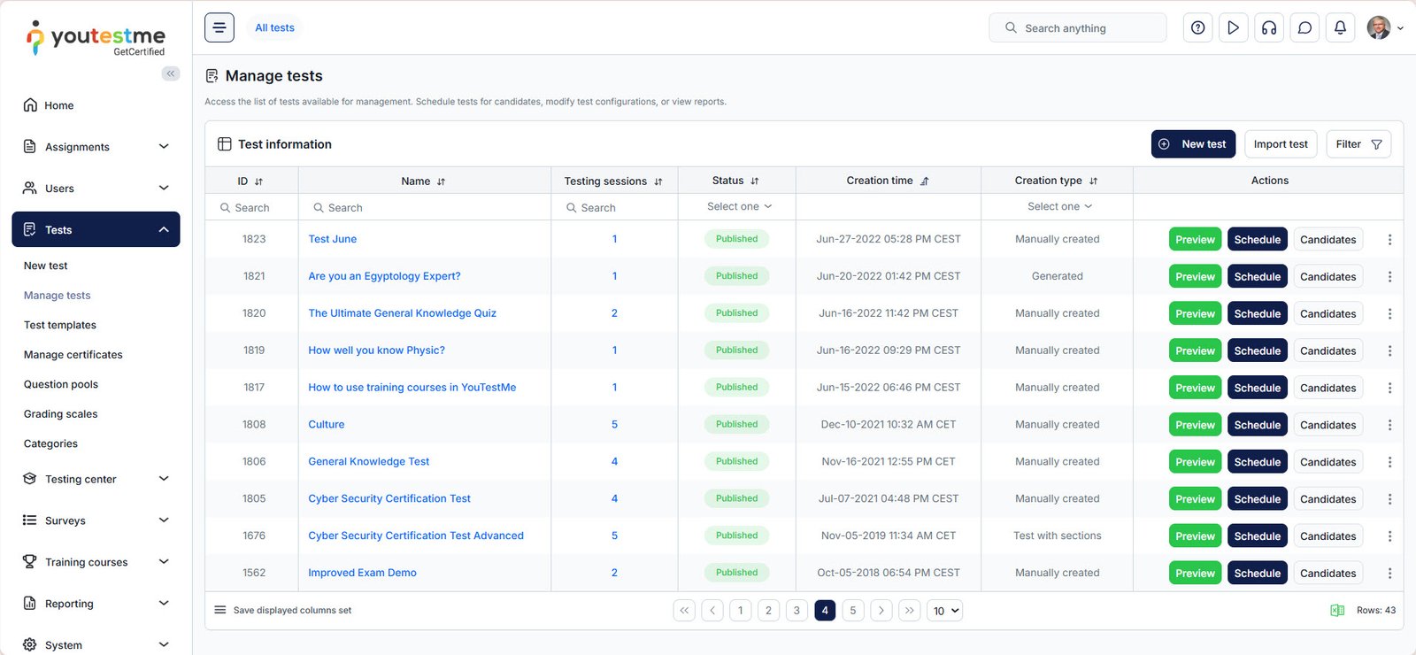Click the play video tutorial icon
Screen dimensions: 1416x655
click(x=1233, y=27)
